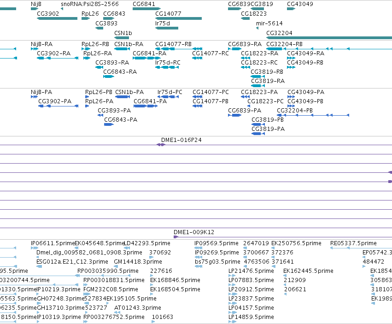Open the CG43049 gene label
The height and width of the screenshot is (324, 392).
pos(300,4)
